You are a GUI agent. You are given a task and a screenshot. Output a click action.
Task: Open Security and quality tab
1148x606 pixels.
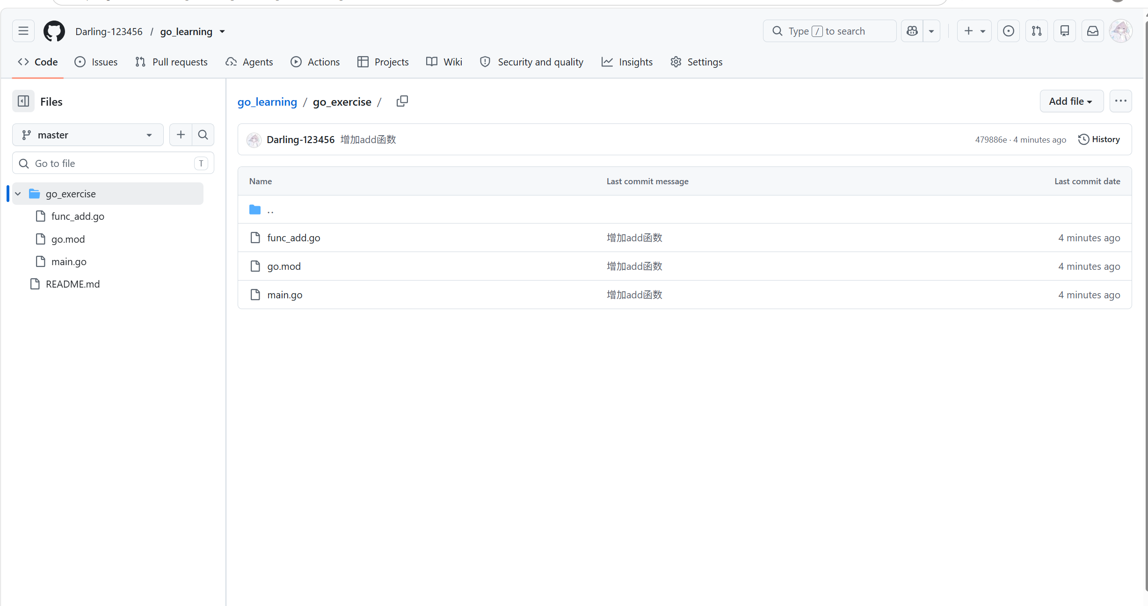(532, 62)
